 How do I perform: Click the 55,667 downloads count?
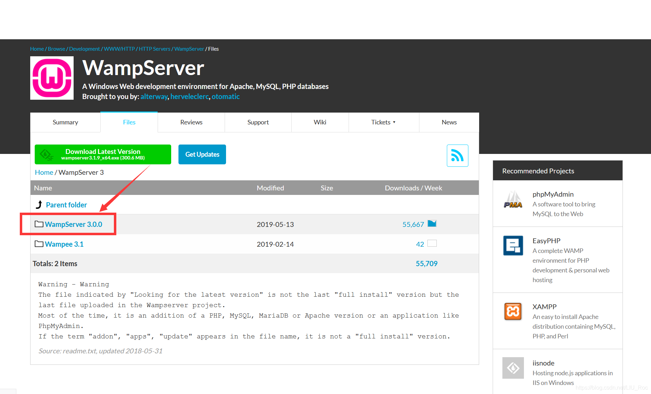tap(413, 224)
